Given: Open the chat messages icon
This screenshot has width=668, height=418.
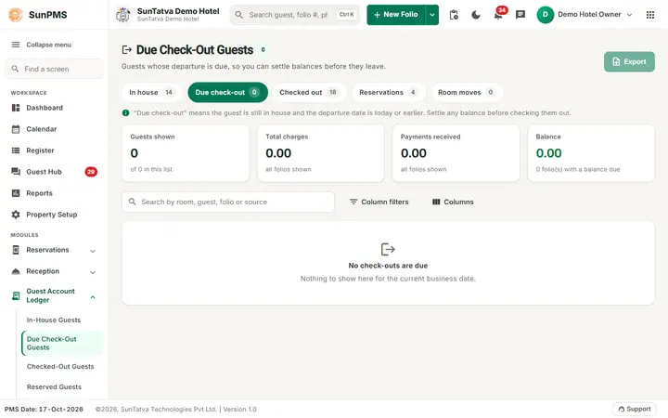Looking at the screenshot, I should 520,15.
